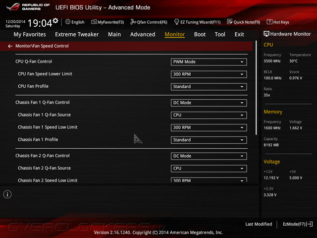
Task: Go to the Exit tab
Action: (x=239, y=34)
